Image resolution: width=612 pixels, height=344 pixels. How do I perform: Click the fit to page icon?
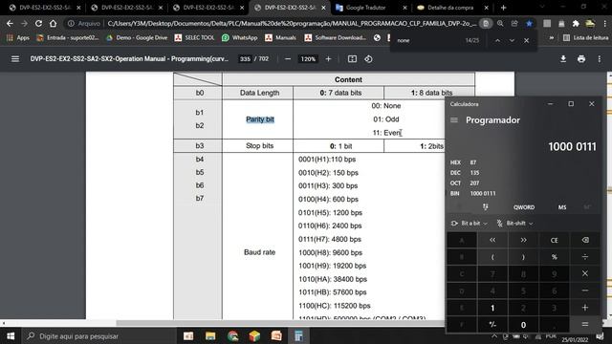[352, 59]
